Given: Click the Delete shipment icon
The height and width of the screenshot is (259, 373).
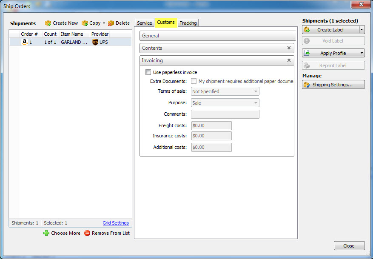Looking at the screenshot, I should tap(111, 23).
